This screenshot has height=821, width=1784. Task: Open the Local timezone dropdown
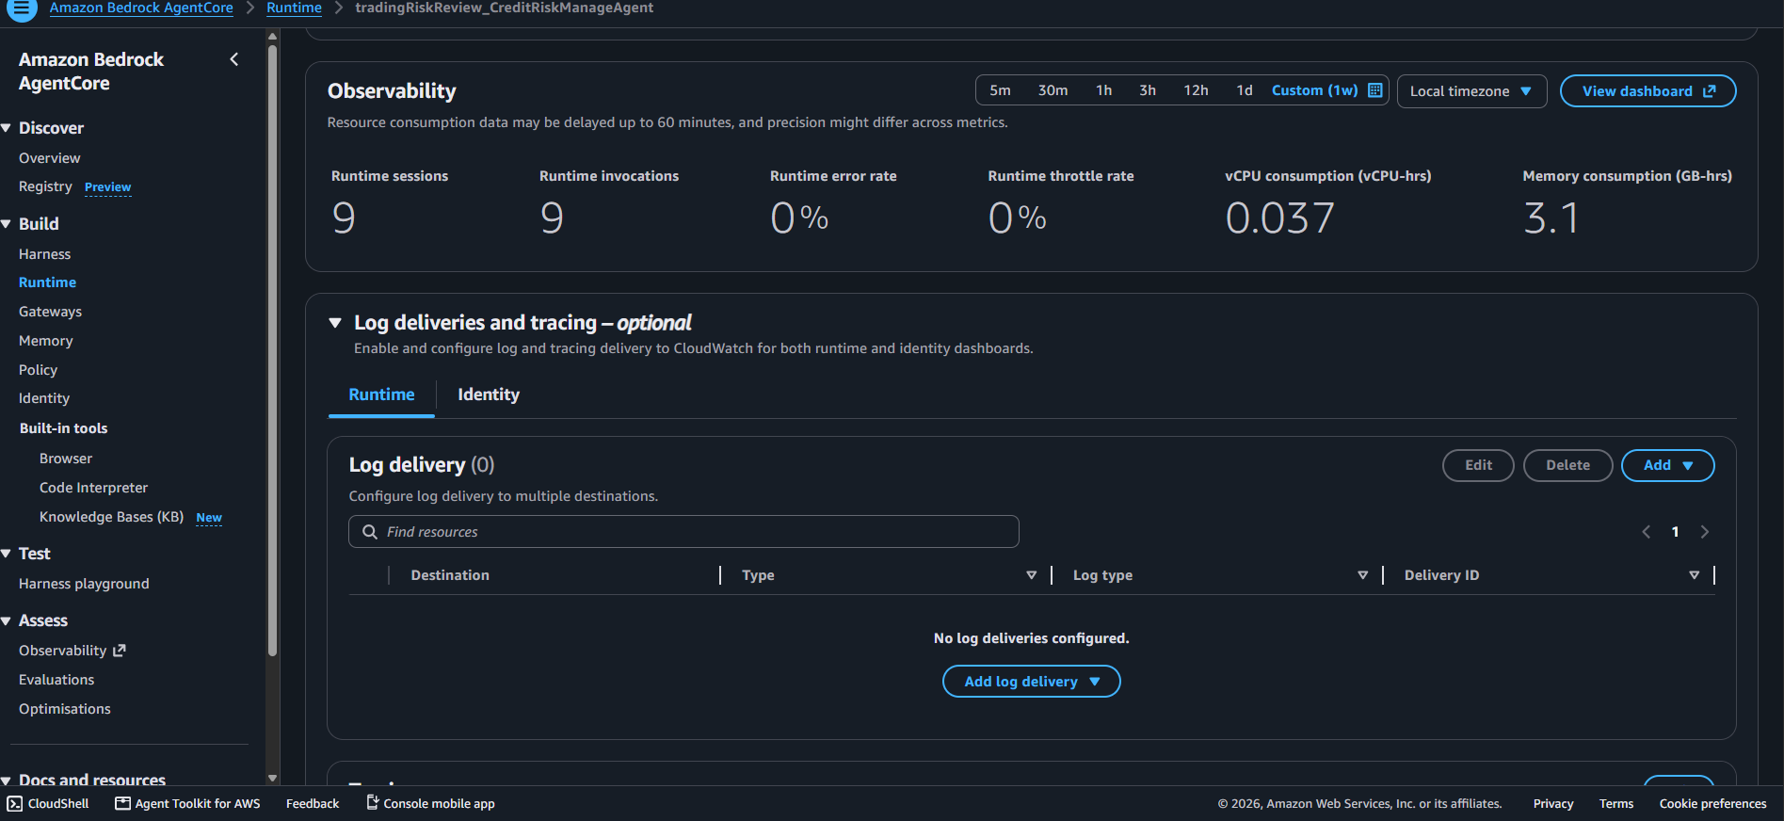point(1471,91)
